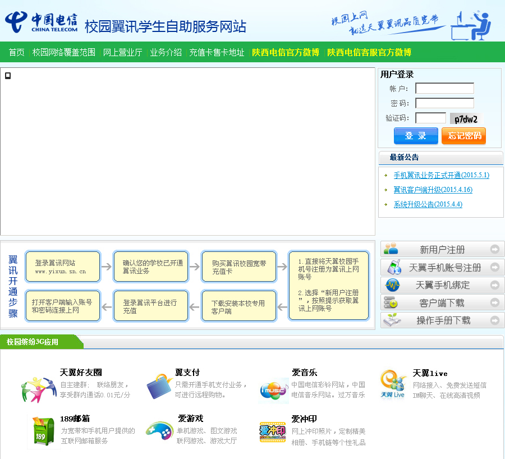Open 陕西电信官方微博 link in navigation
505x459 pixels.
tap(286, 52)
